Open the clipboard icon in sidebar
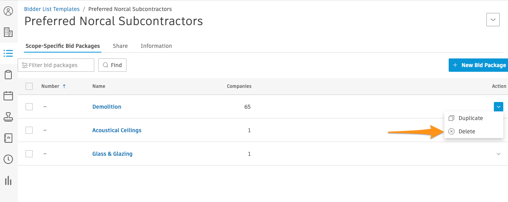 coord(8,75)
